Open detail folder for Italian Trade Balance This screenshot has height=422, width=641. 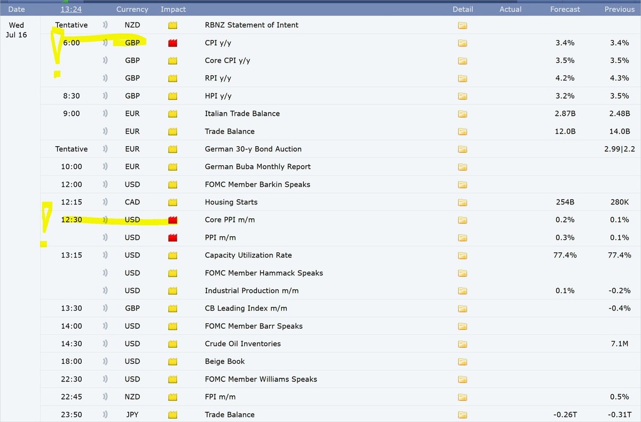click(463, 114)
